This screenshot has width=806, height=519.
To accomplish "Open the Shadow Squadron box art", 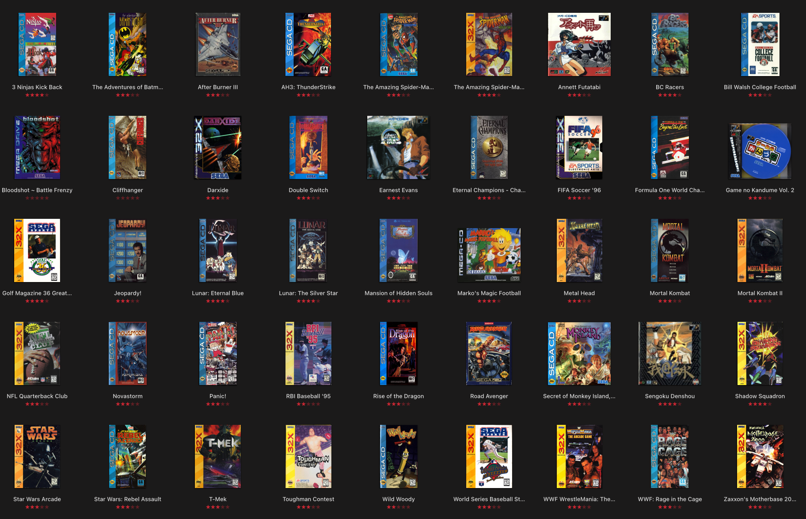I will tap(760, 353).
